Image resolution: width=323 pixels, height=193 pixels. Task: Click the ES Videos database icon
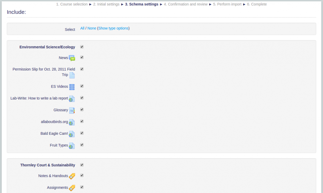point(72,87)
